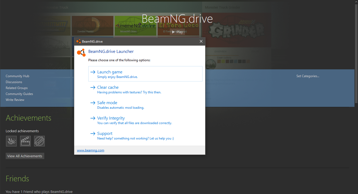The image size is (358, 194).
Task: Launch the game from BeamNG launcher
Action: [x=145, y=74]
